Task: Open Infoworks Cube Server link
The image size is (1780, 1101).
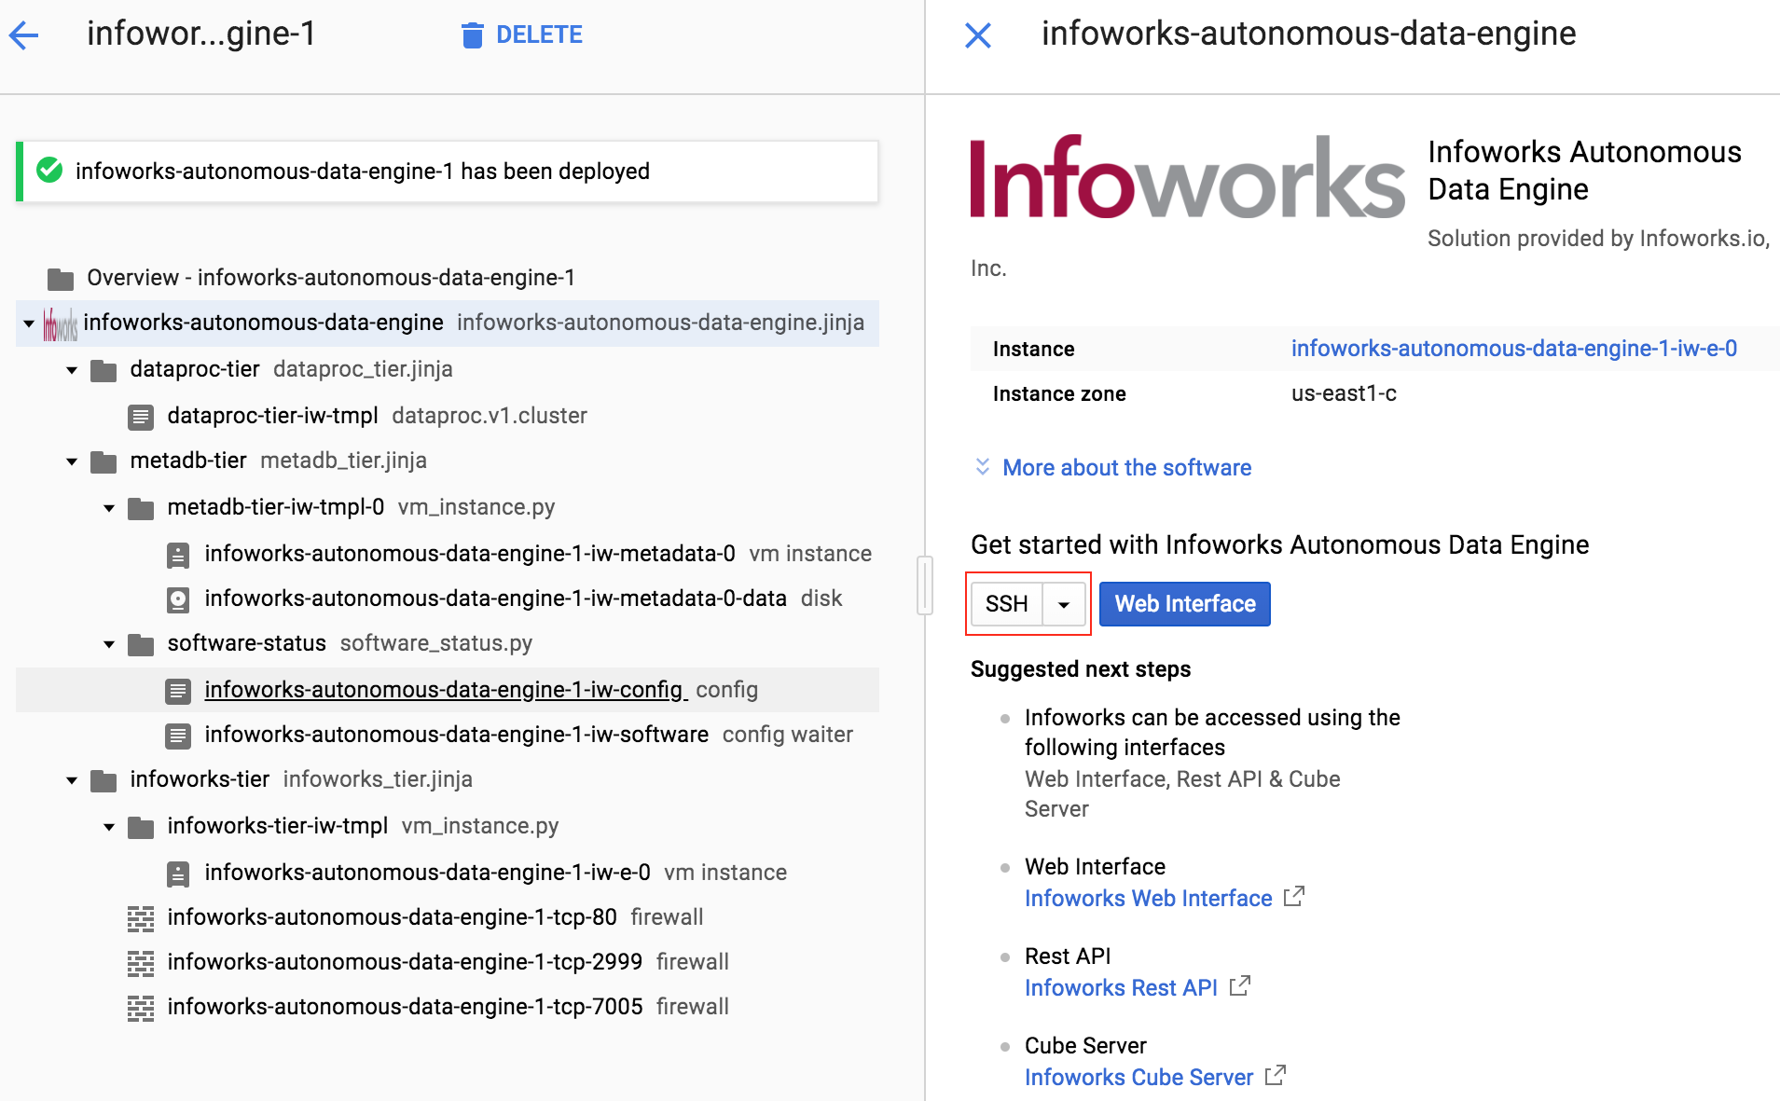Action: click(x=1138, y=1077)
